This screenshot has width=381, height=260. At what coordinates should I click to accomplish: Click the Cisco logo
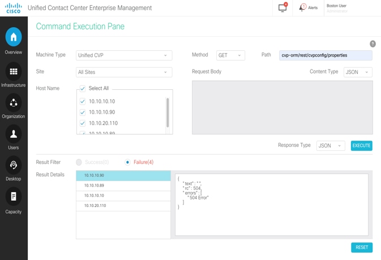point(14,8)
